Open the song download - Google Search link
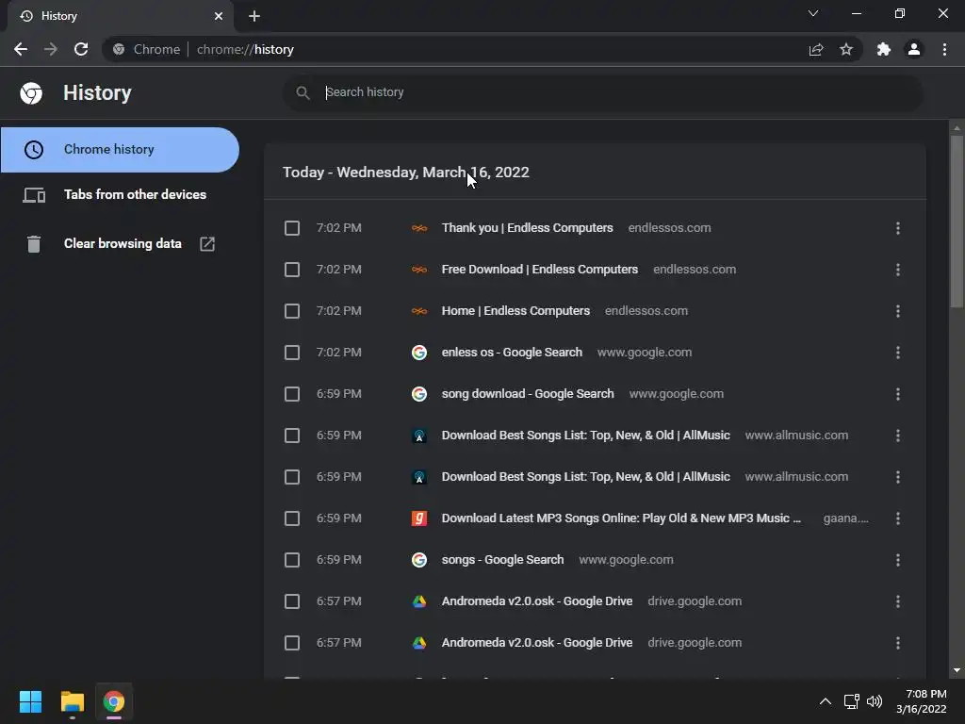 coord(528,393)
